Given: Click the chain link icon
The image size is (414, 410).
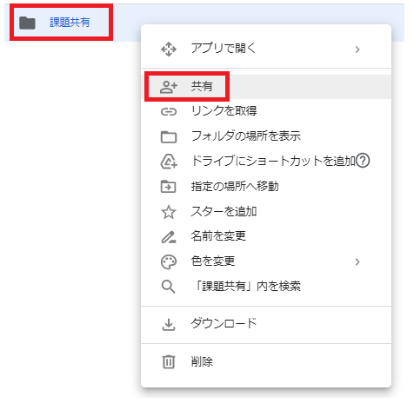Looking at the screenshot, I should pos(169,111).
